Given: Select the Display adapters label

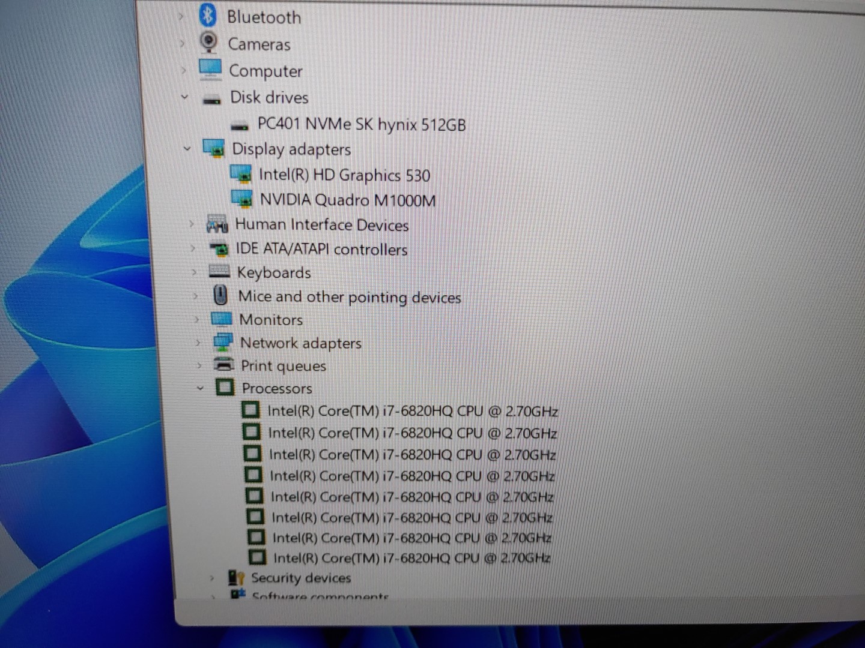Looking at the screenshot, I should (x=291, y=149).
